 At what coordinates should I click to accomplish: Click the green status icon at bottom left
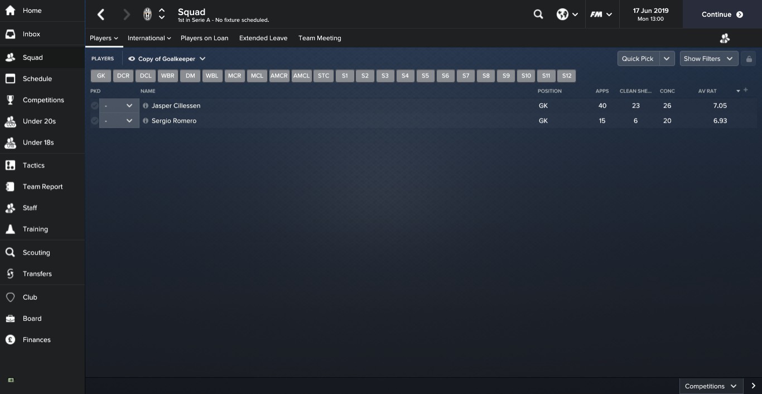pos(11,380)
